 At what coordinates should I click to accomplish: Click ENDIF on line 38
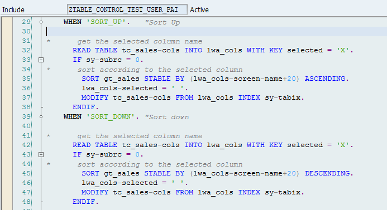click(x=85, y=108)
